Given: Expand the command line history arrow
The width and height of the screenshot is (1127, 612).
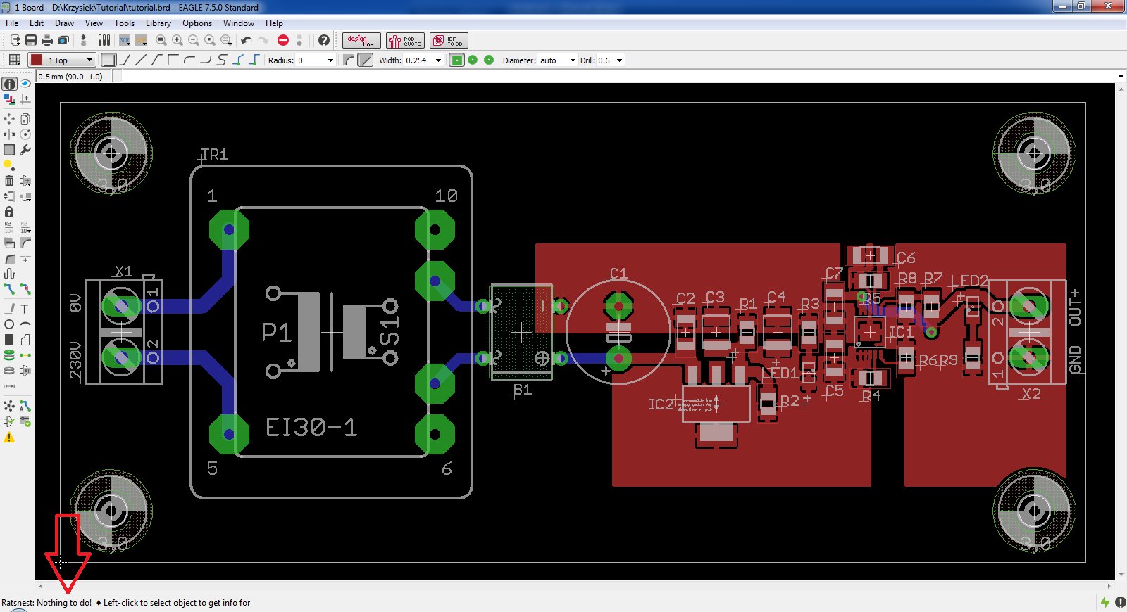Looking at the screenshot, I should point(1120,77).
